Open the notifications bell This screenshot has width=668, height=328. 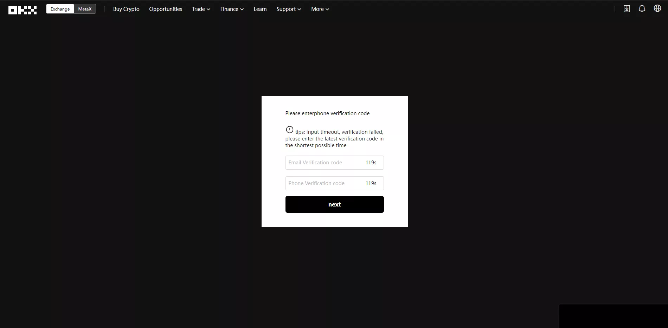(642, 9)
